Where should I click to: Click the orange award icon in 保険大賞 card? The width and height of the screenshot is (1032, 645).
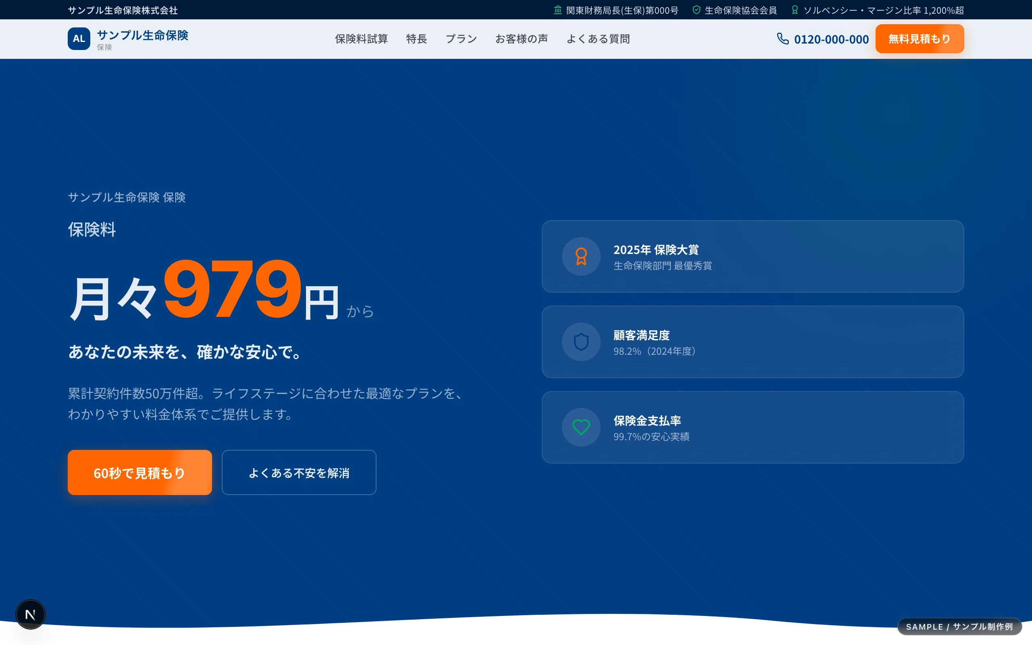581,256
